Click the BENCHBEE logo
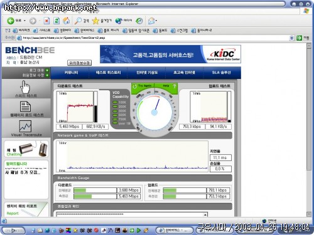Image resolution: width=314 pixels, height=235 pixels. click(30, 50)
